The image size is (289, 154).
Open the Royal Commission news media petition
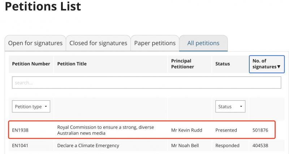click(105, 130)
